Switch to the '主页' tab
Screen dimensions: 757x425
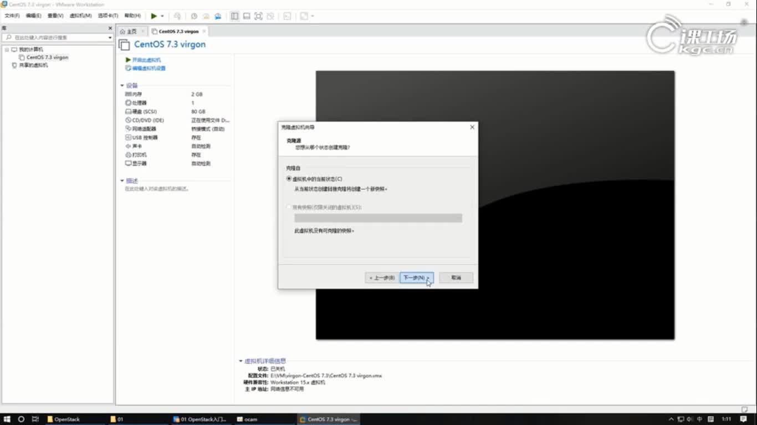point(132,32)
